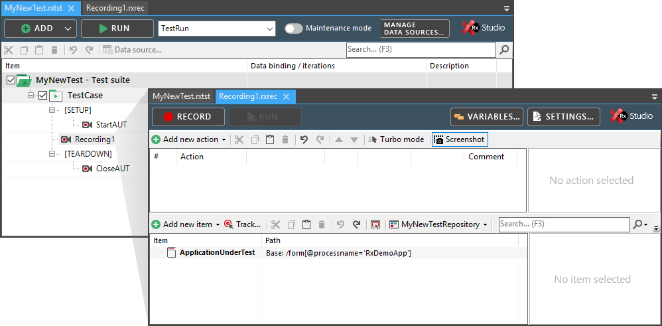
Task: Toggle the MyNewTest test suite checkbox
Action: (x=11, y=80)
